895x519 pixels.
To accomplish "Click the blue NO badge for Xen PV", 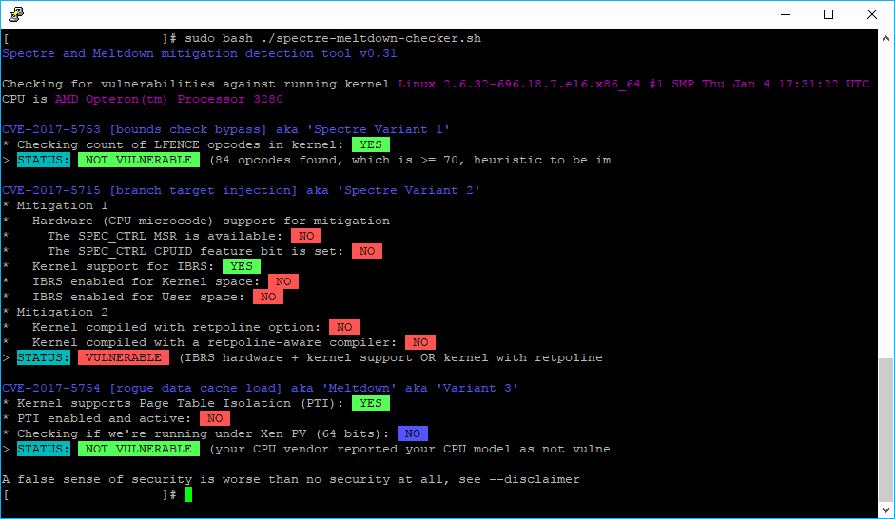I will (x=413, y=433).
